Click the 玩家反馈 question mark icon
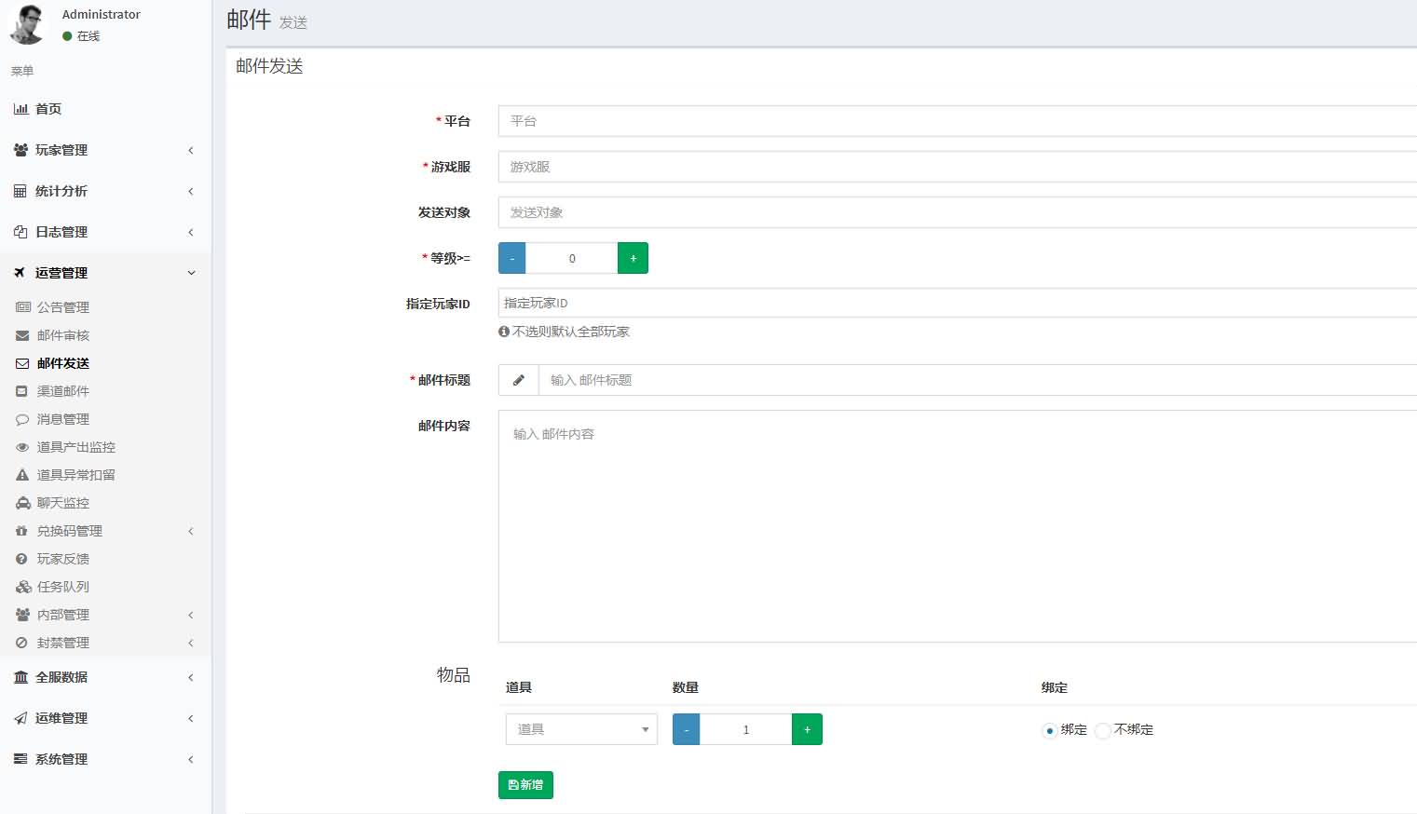The height and width of the screenshot is (814, 1417). 22,559
